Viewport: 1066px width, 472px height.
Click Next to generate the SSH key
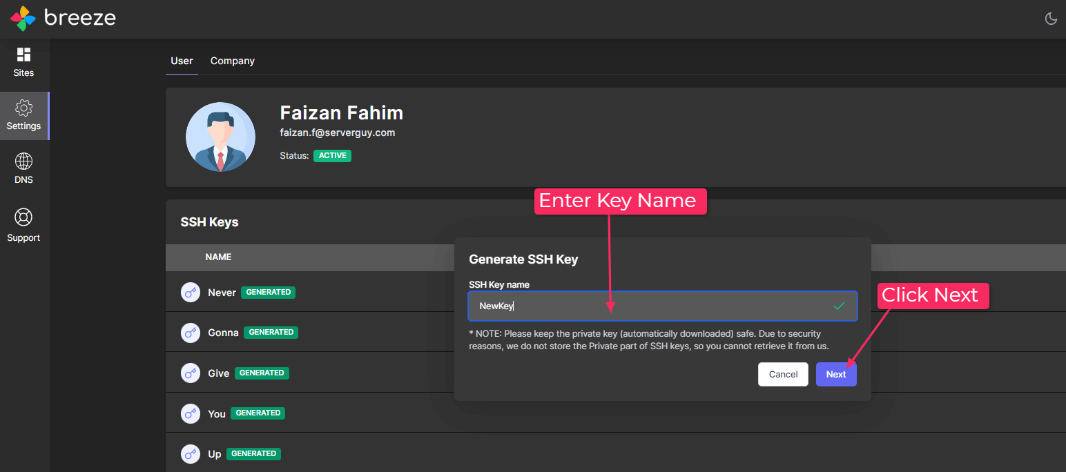click(x=836, y=374)
